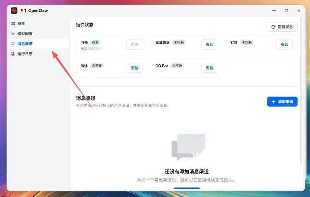
Task: Click the 还没有添加消息渠道 empty-state title
Action: (187, 171)
